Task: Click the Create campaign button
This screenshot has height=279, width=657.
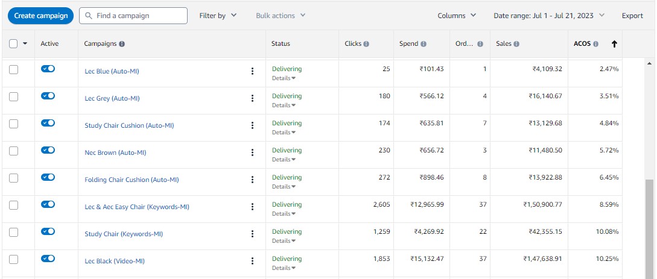Action: pyautogui.click(x=41, y=16)
